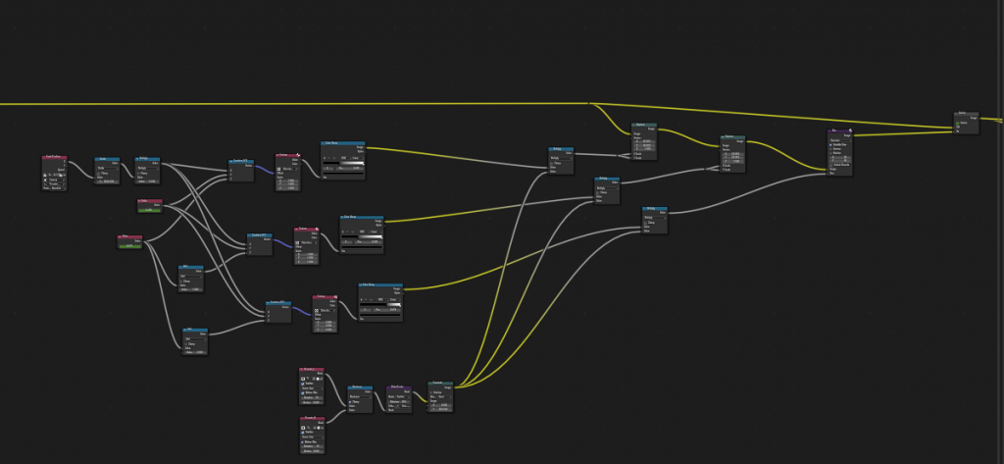Click preview icon on Blur node header
The image size is (1004, 464).
(851, 131)
